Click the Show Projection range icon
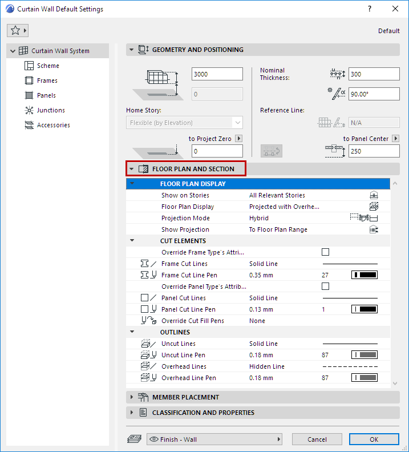The width and height of the screenshot is (409, 452). pos(374,229)
